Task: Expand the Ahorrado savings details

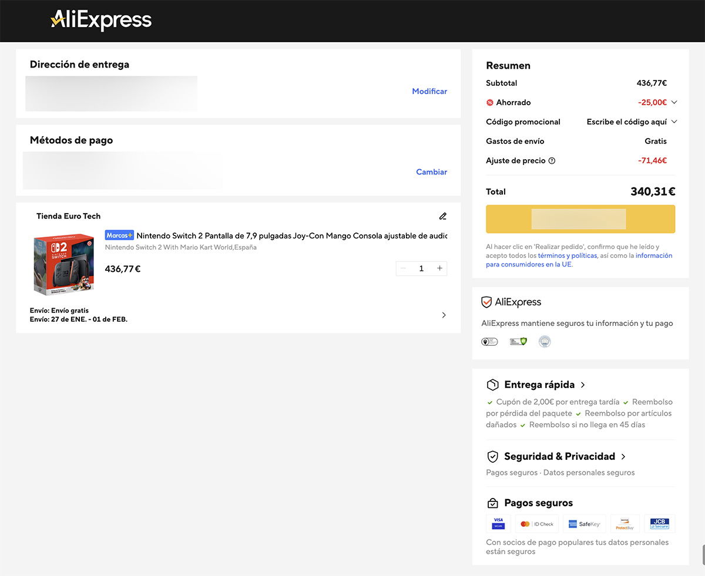Action: 674,102
